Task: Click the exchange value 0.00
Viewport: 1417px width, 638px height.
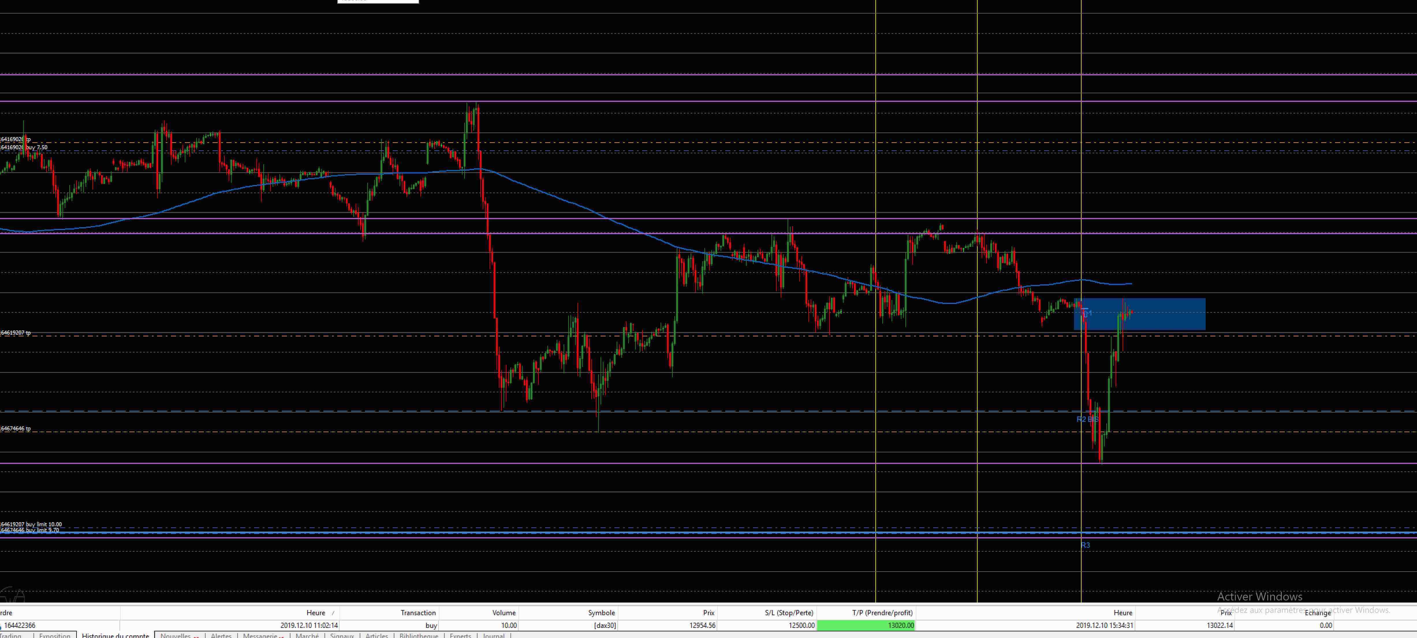Action: click(x=1326, y=625)
